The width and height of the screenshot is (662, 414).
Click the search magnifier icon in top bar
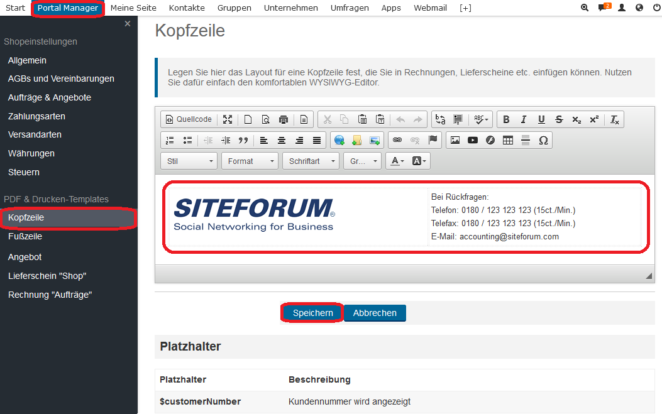pos(585,8)
